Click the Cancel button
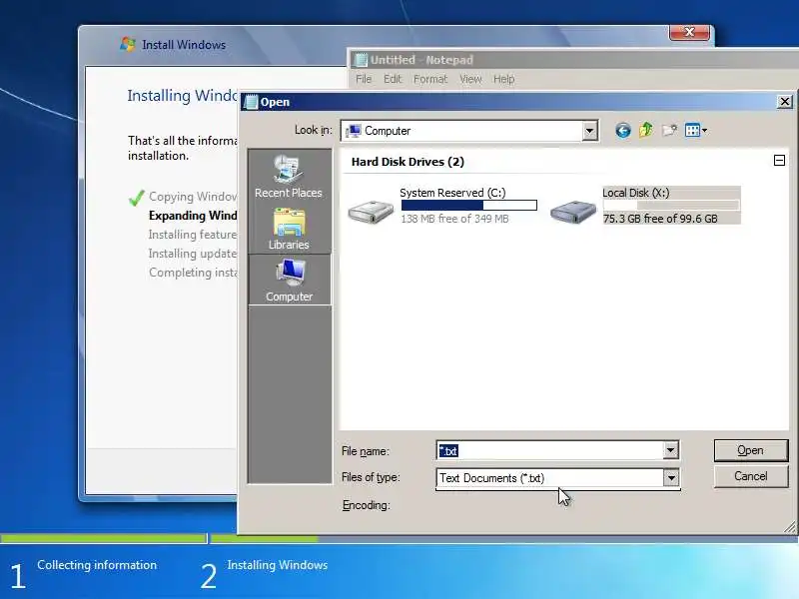799x599 pixels. pyautogui.click(x=751, y=476)
